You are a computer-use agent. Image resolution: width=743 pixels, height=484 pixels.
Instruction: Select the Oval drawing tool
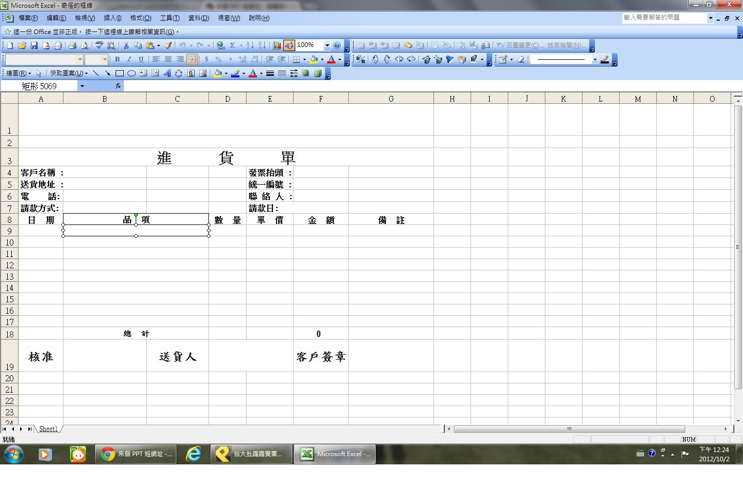click(132, 73)
